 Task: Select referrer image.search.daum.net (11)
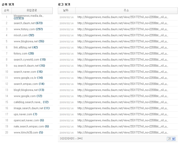pos(32,108)
